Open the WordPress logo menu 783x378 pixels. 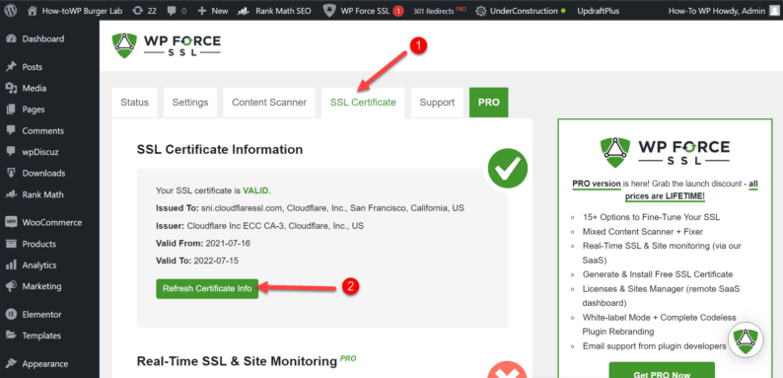point(11,11)
